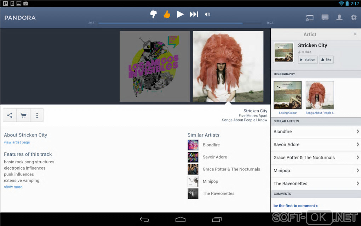The height and width of the screenshot is (226, 361).
Task: Click the Grace Potter artist thumbnail
Action: click(193, 169)
